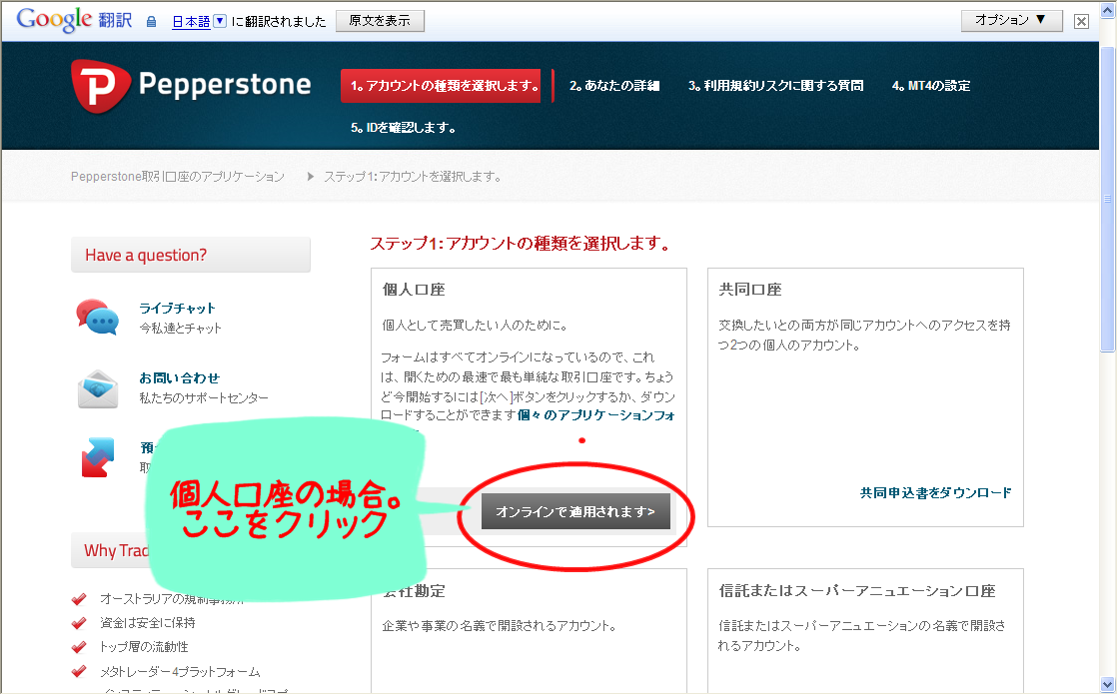The image size is (1118, 695).
Task: Open the ライブチャット link
Action: (x=177, y=308)
